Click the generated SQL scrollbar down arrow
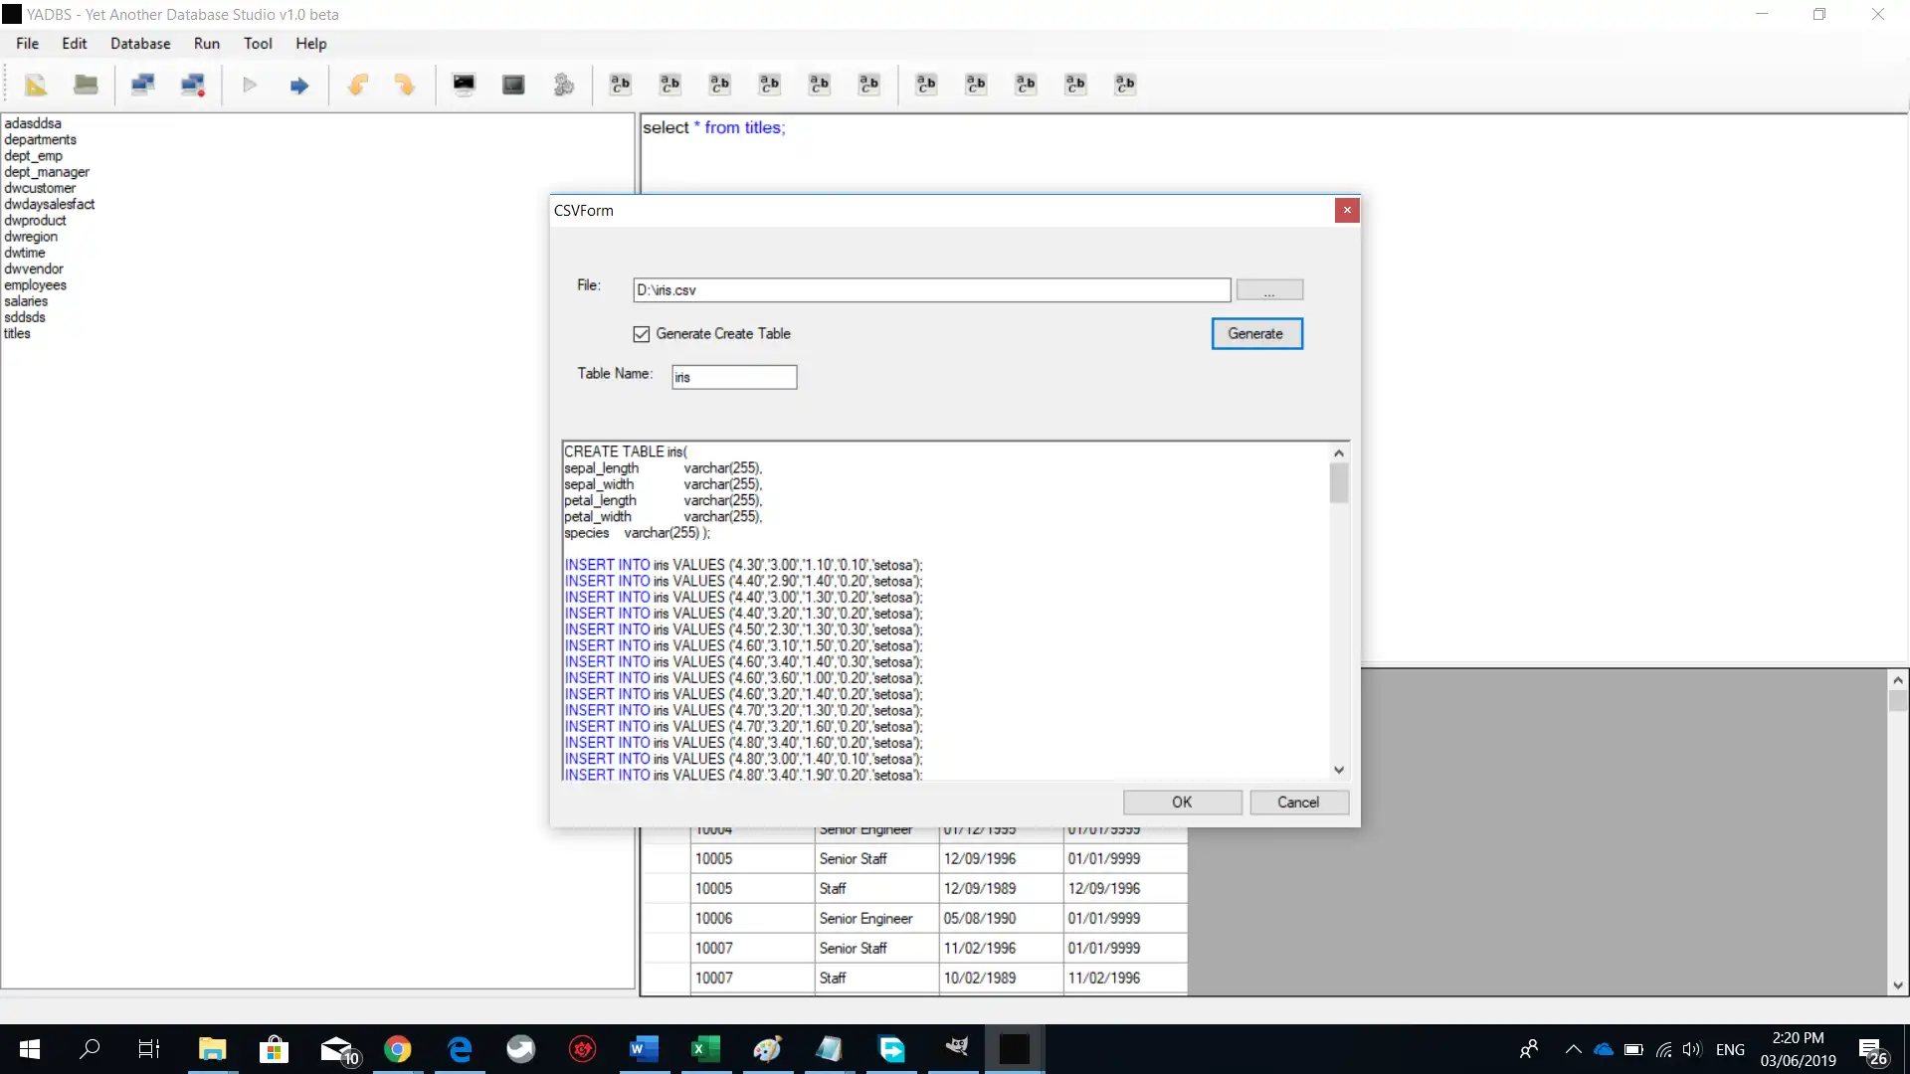Viewport: 1910px width, 1074px height. coord(1339,770)
